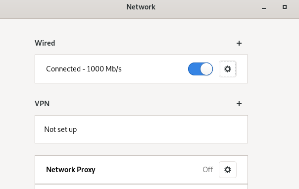
Task: Open Network Proxy settings gear
Action: [x=228, y=170]
